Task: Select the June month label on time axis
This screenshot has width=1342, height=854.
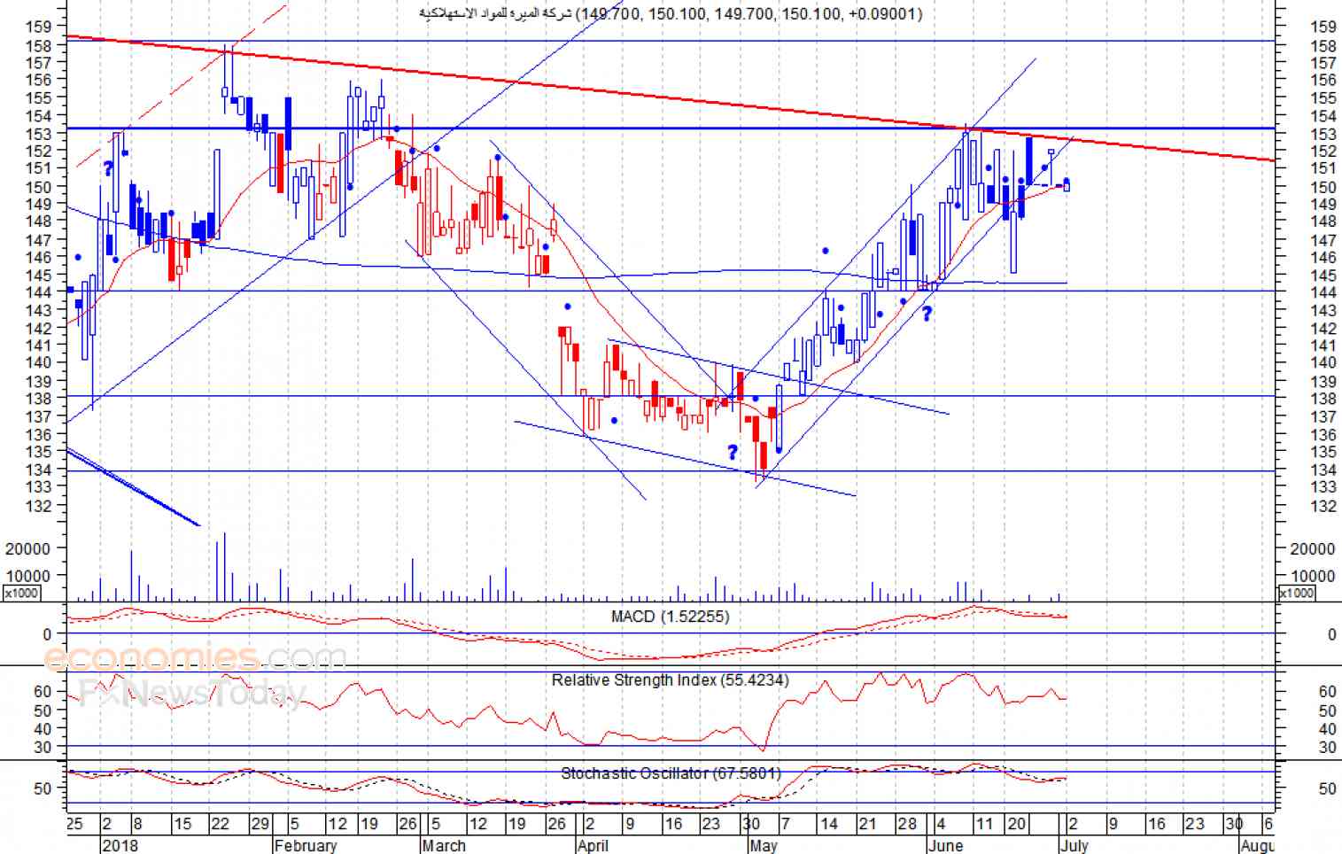Action: pyautogui.click(x=945, y=845)
